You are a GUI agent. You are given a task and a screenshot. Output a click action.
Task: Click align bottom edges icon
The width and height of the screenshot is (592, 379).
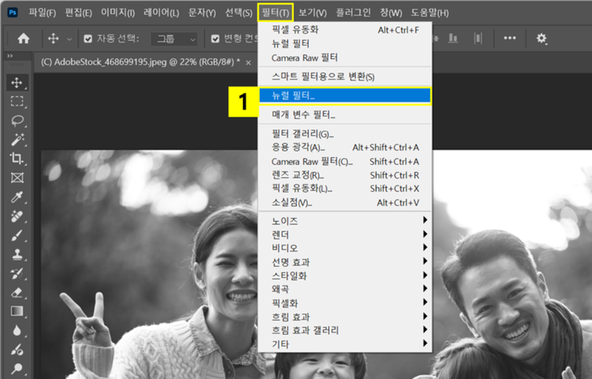click(453, 38)
